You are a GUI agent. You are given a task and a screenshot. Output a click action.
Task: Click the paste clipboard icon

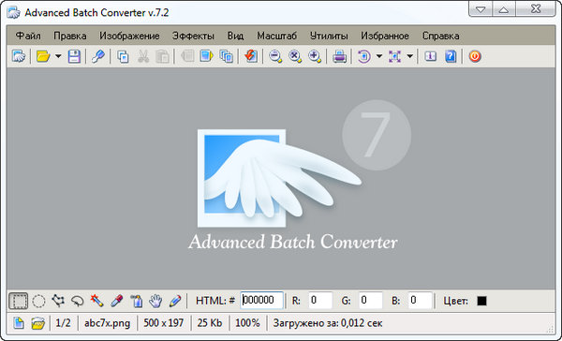tap(162, 56)
